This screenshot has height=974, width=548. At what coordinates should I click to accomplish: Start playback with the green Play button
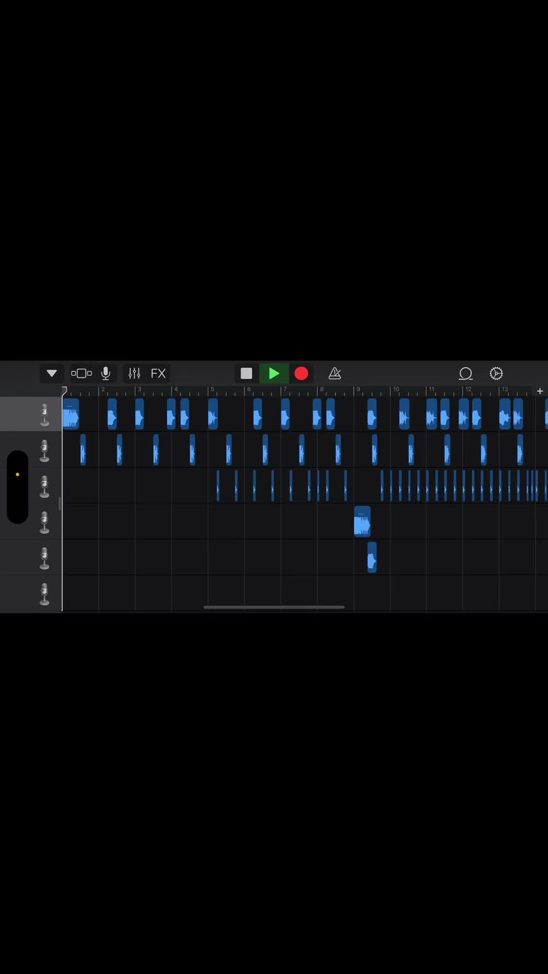[x=274, y=373]
